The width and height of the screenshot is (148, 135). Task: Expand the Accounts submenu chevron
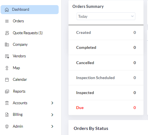coord(52,103)
